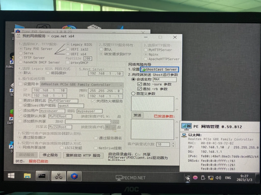Select the UEFI ia32 option

coord(68,49)
